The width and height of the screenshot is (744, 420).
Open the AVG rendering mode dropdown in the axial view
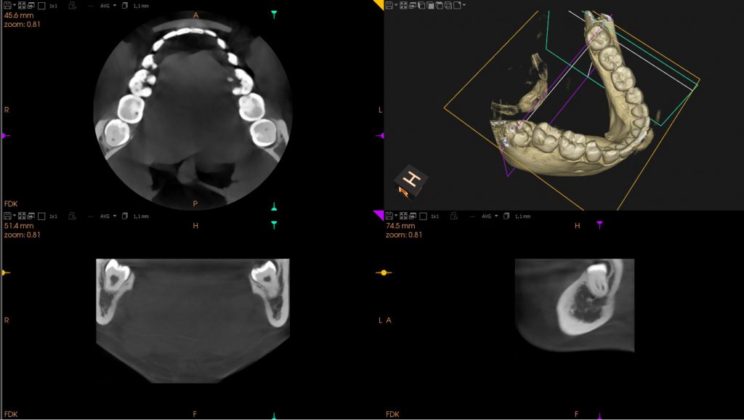click(x=108, y=5)
